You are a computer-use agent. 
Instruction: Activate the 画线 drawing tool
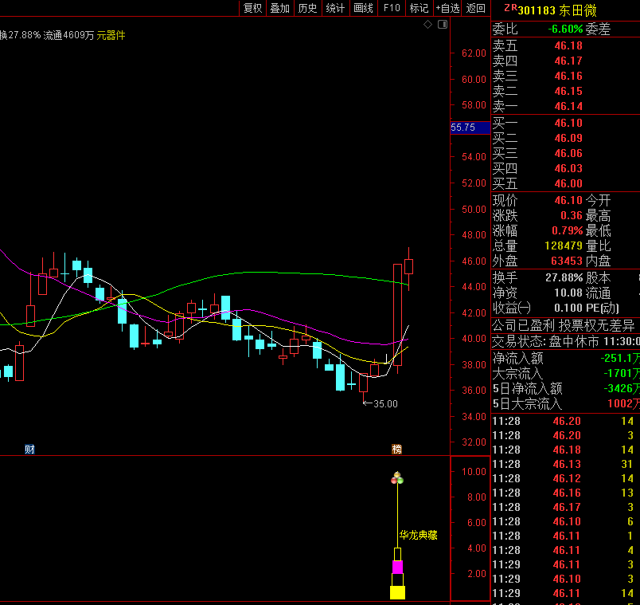363,8
